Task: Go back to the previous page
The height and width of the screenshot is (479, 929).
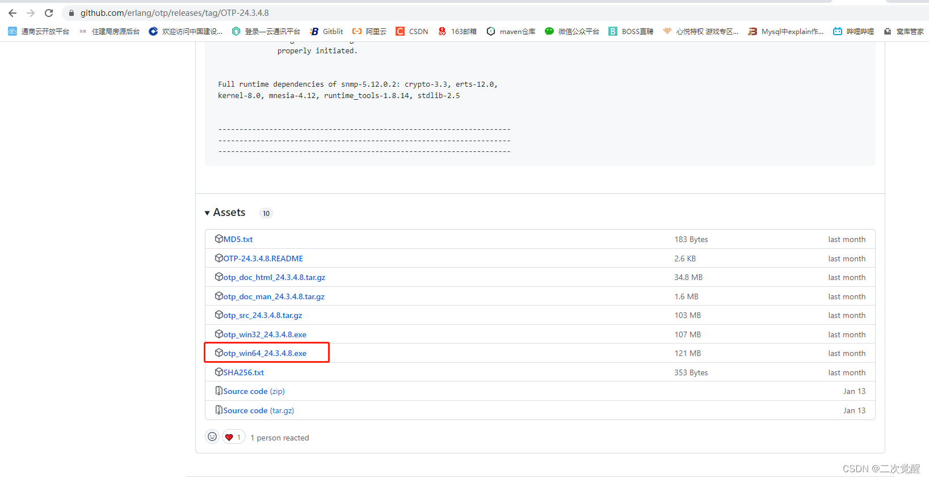Action: click(12, 12)
